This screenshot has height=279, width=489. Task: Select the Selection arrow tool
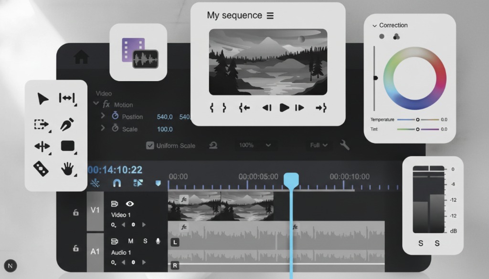coord(43,99)
